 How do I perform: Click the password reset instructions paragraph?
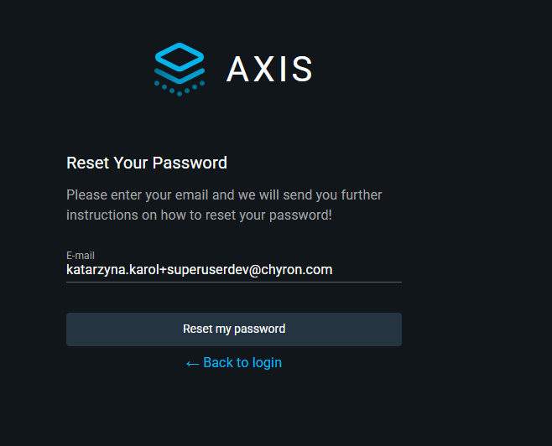coord(224,205)
